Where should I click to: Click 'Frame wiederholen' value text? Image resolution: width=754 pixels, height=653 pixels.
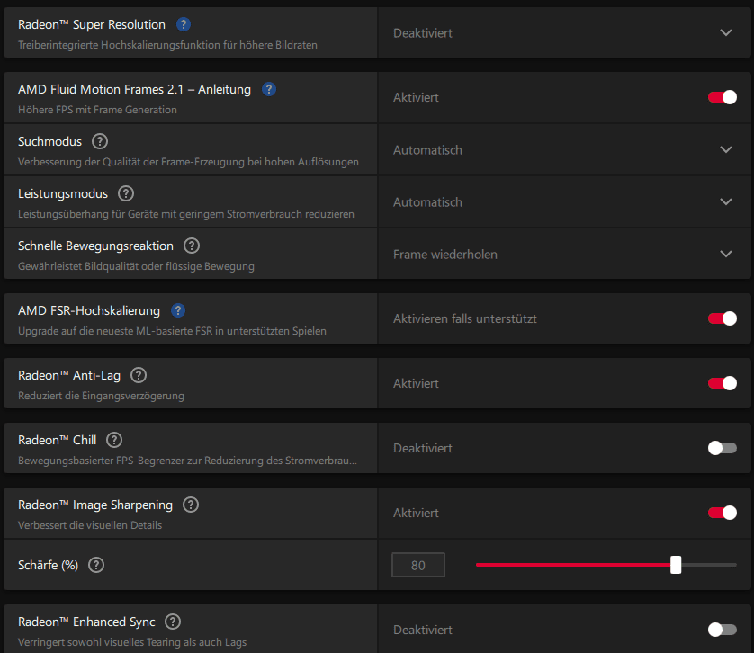pos(444,254)
